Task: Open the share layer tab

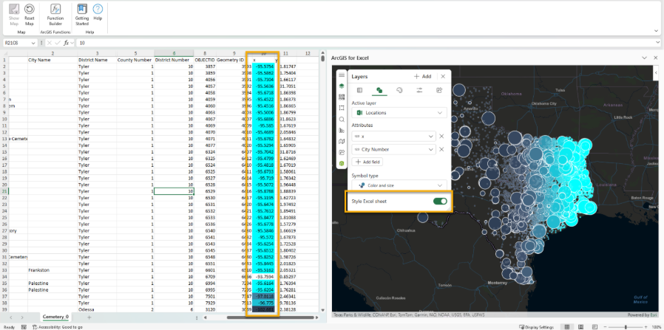Action: [439, 90]
